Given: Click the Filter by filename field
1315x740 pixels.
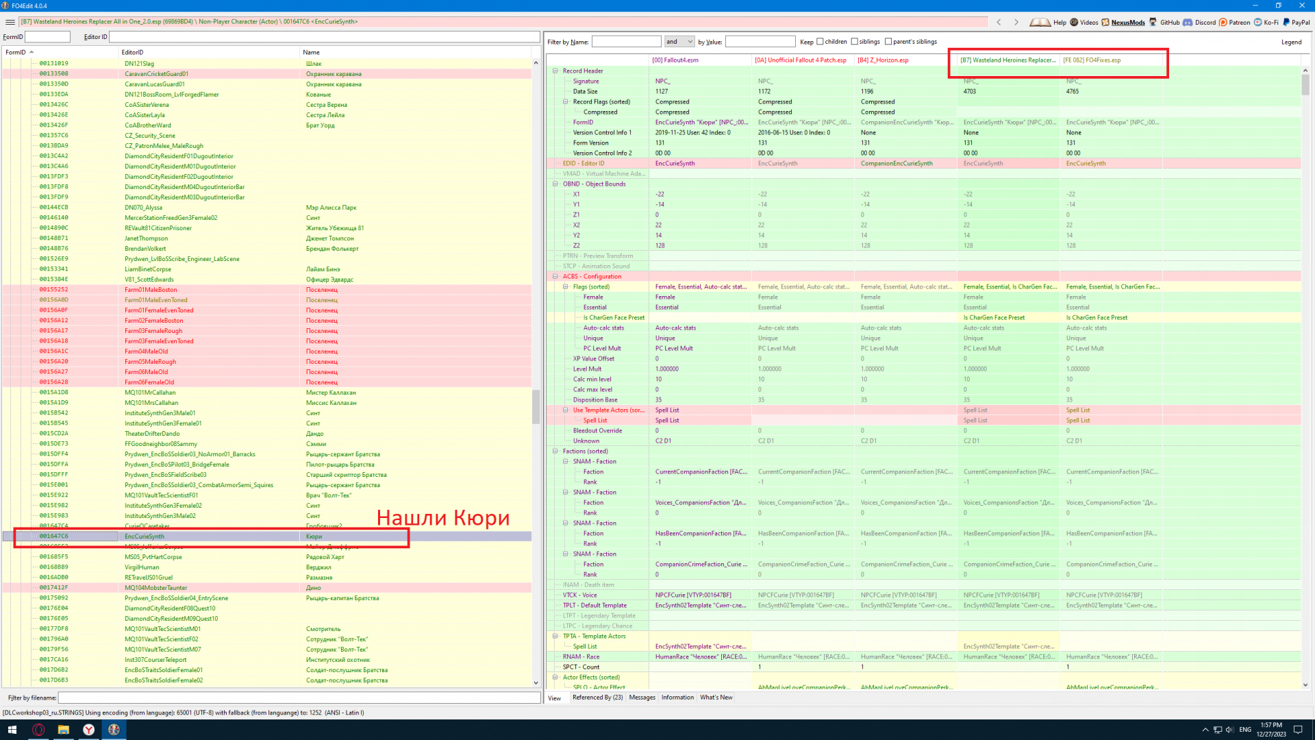Looking at the screenshot, I should tap(299, 698).
